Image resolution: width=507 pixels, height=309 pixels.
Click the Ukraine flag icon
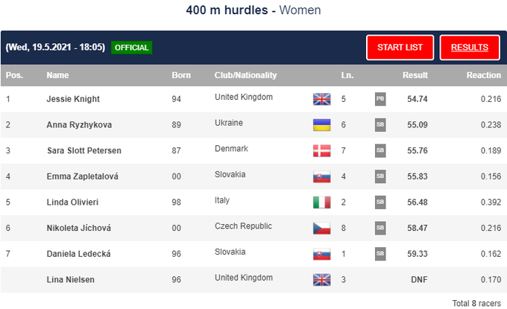pos(321,125)
